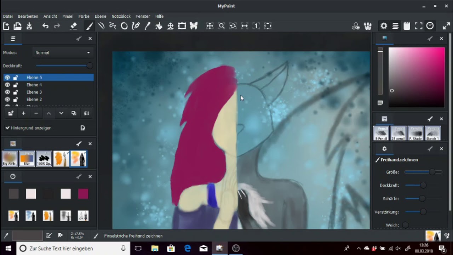453x255 pixels.
Task: Pick a color with the eyedropper tool
Action: coord(147,26)
